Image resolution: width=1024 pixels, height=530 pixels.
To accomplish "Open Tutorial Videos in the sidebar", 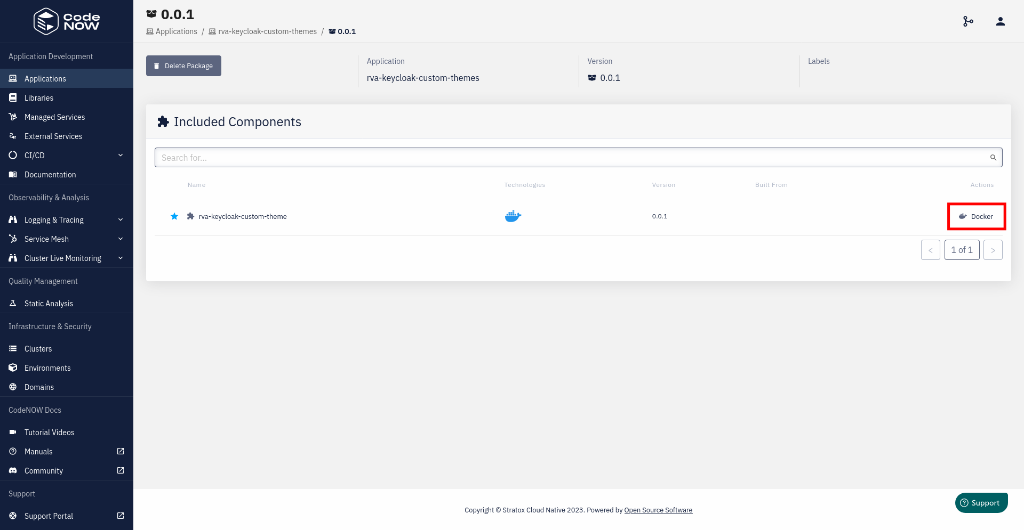I will [x=67, y=432].
